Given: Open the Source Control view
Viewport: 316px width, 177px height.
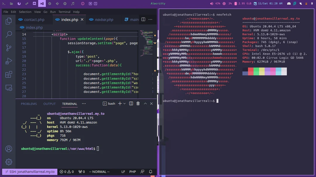Looking at the screenshot, I should tap(8, 48).
